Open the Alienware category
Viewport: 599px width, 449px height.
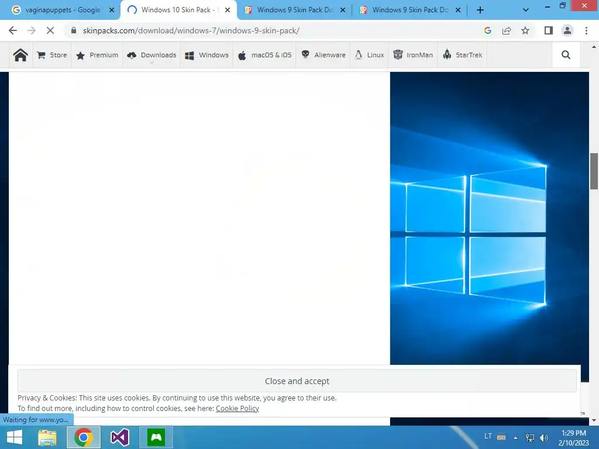[323, 55]
